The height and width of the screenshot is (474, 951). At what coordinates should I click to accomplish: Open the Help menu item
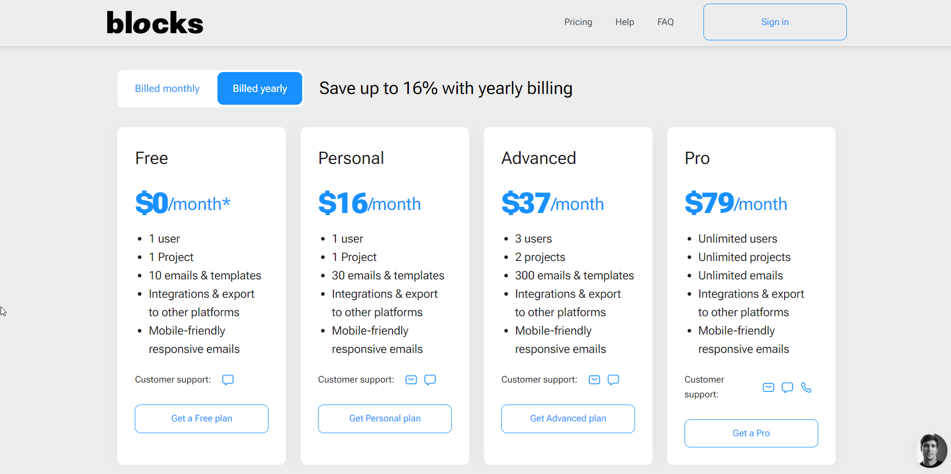[x=624, y=22]
